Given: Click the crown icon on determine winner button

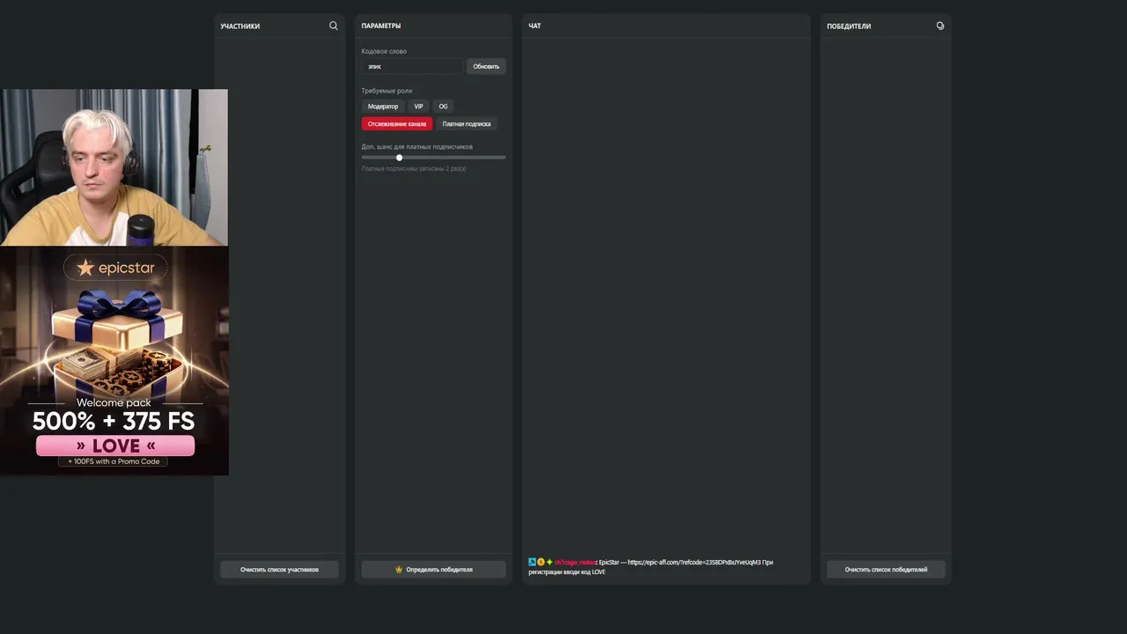Looking at the screenshot, I should 399,570.
